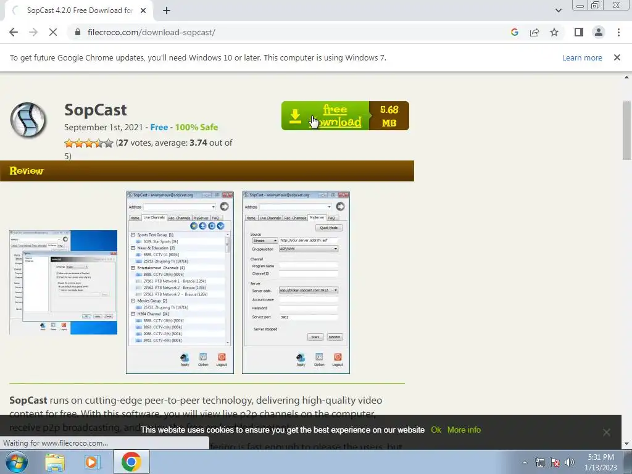This screenshot has width=632, height=474.
Task: Open the Chrome side panel
Action: [x=579, y=32]
